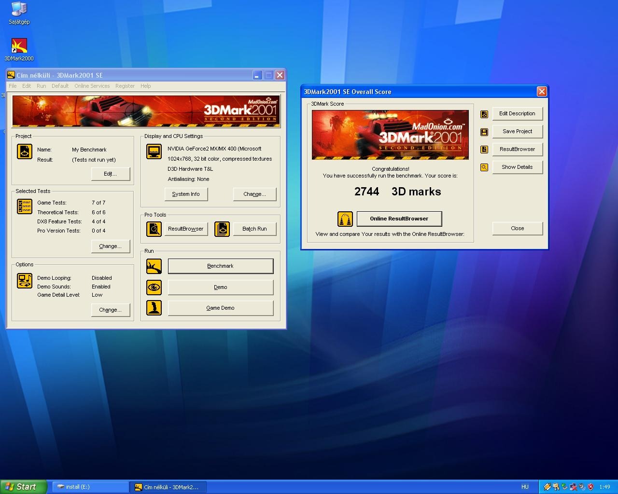This screenshot has height=494, width=618.
Task: Click the Batch Run icon in Pro Tools
Action: (222, 229)
